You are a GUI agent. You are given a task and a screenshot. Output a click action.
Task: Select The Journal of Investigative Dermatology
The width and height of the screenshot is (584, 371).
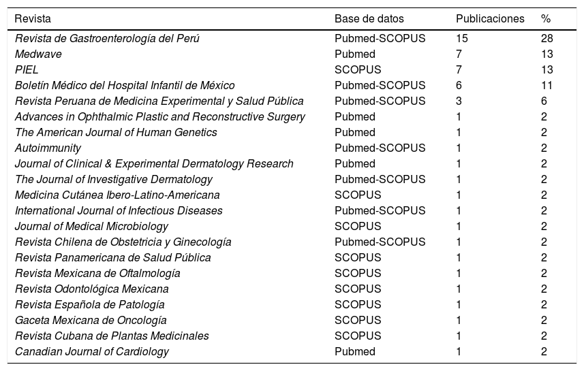(114, 180)
